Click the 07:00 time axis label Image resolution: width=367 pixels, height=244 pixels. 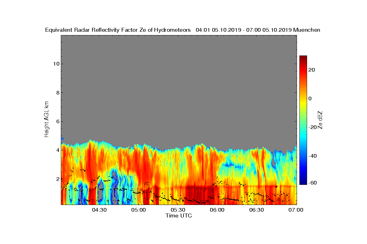point(296,210)
